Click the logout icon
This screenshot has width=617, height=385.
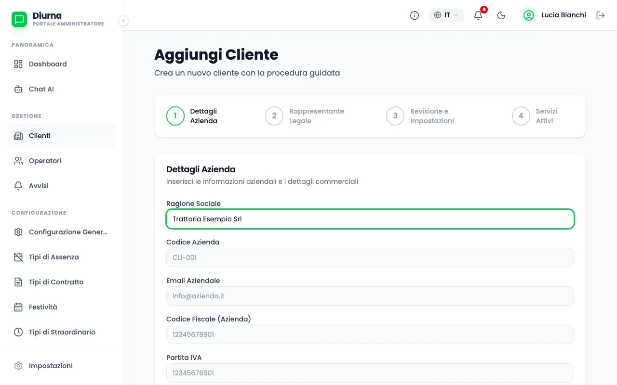point(601,15)
